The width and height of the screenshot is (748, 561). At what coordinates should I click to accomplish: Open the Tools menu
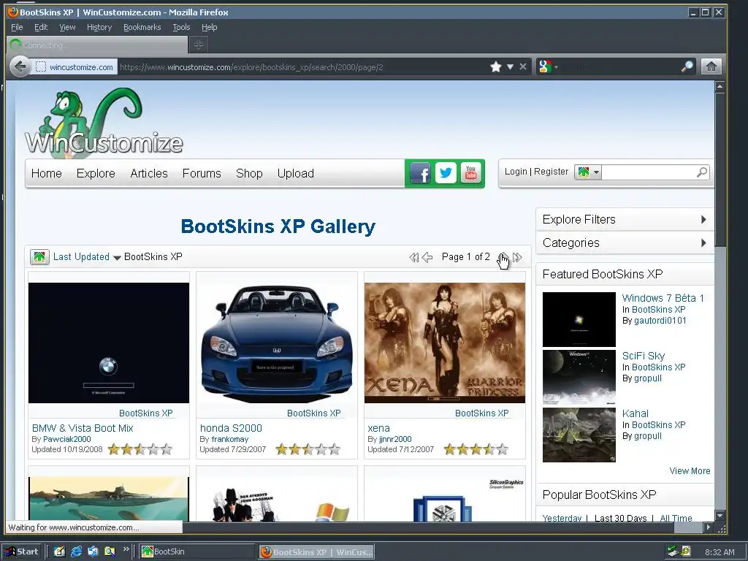[x=181, y=27]
